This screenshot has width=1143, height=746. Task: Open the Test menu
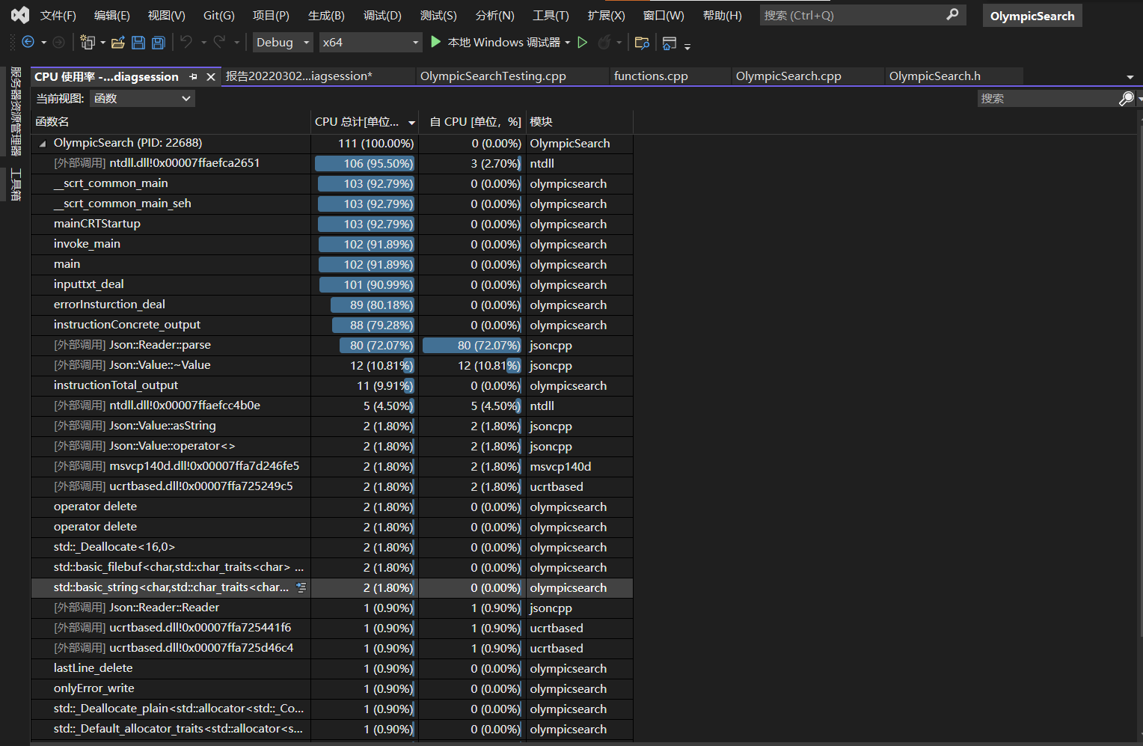click(438, 15)
